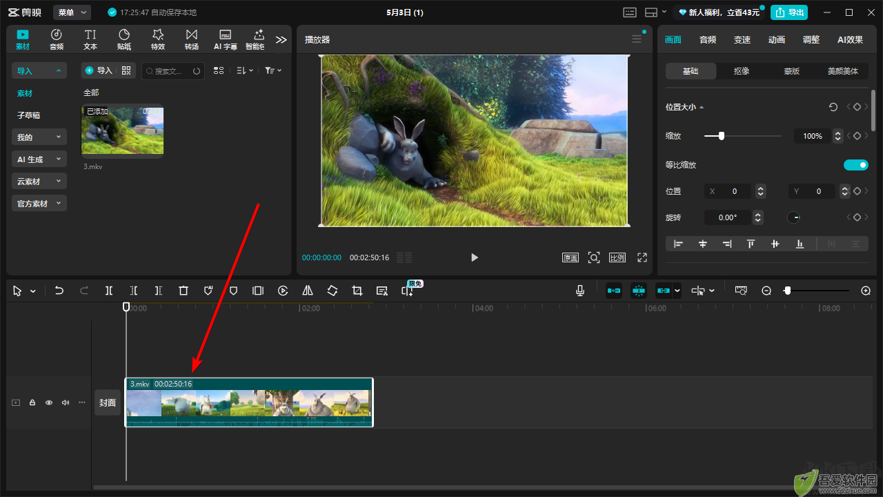Open linkage options dropdown arrow

[x=677, y=291]
